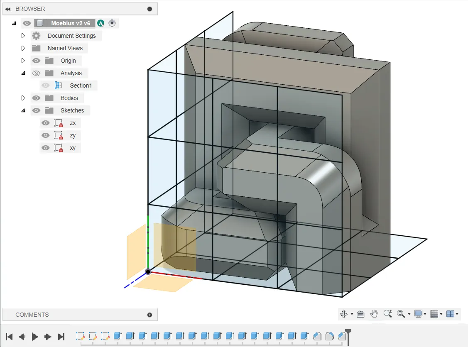Toggle visibility of the Bodies folder
Image resolution: width=468 pixels, height=347 pixels.
coord(36,98)
